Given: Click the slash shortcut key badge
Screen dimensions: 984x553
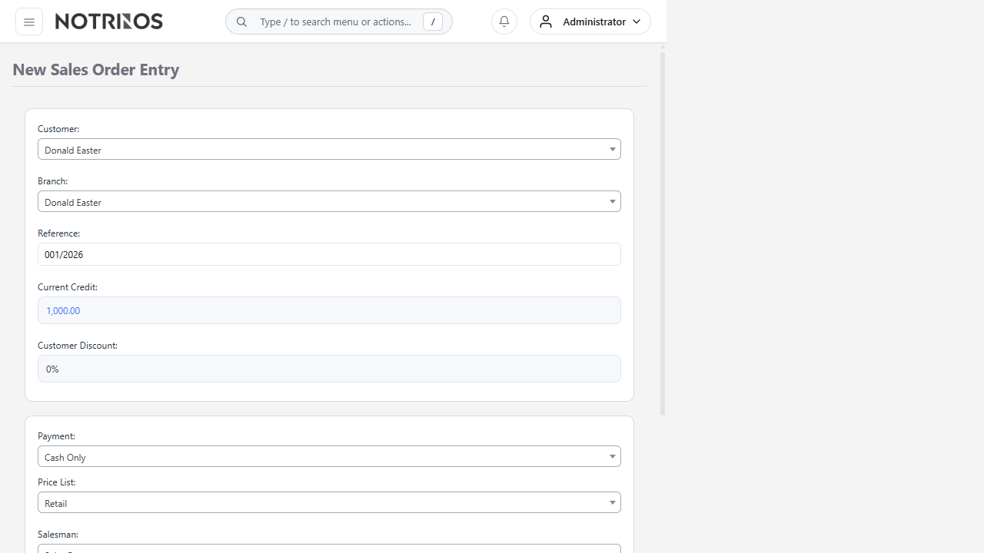Looking at the screenshot, I should point(433,22).
